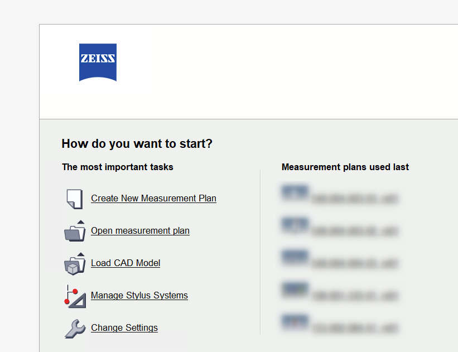
Task: Open the first recently used measurement plan thumbnail
Action: (295, 193)
